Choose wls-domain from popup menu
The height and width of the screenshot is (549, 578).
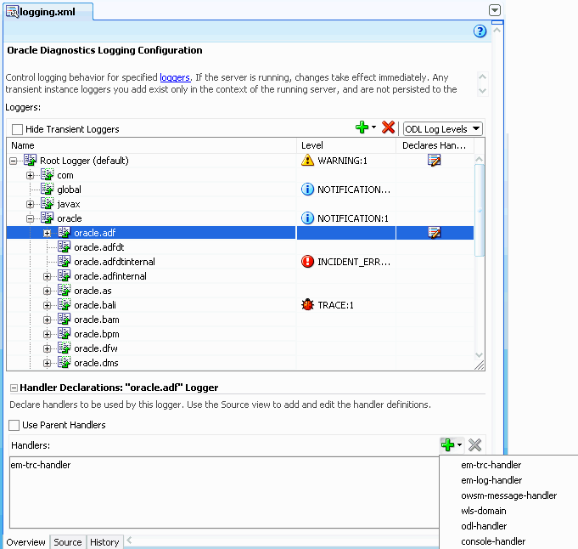pos(483,511)
